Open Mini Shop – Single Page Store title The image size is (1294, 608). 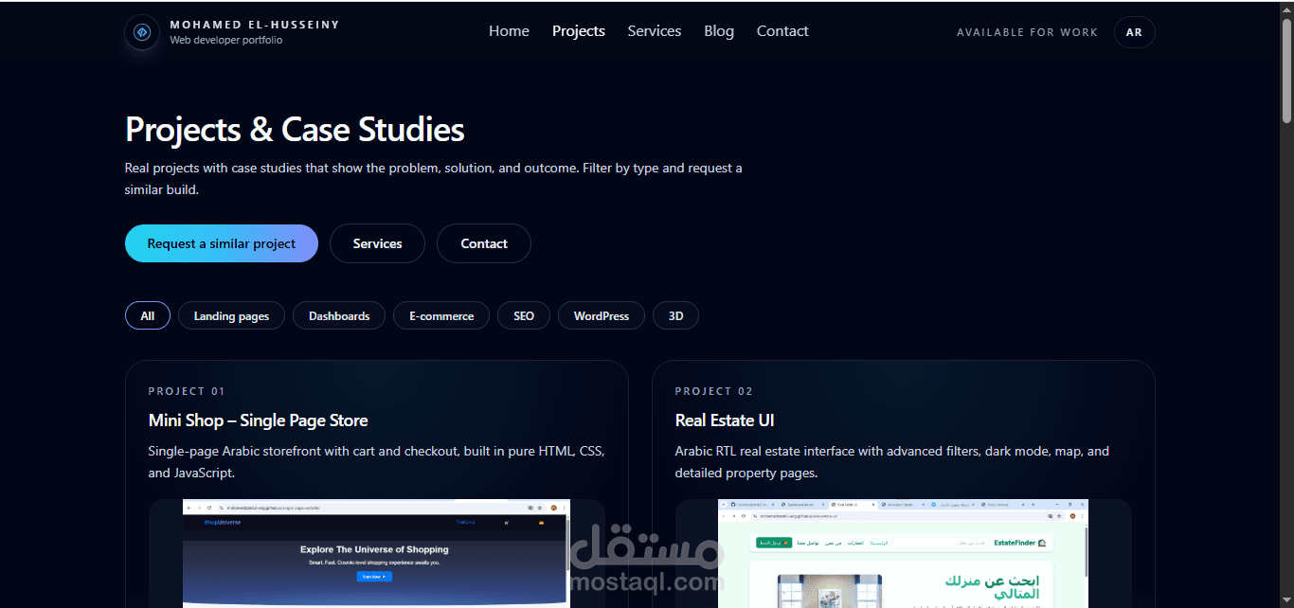tap(258, 420)
